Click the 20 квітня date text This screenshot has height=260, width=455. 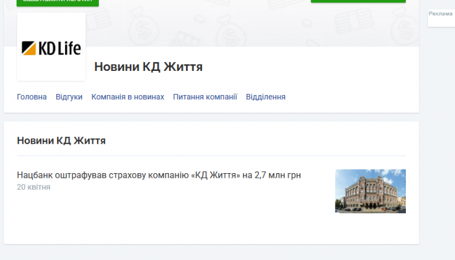coord(34,187)
